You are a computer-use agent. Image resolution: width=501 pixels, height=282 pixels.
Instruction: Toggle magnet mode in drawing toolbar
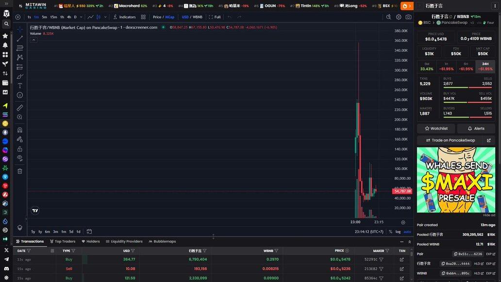pos(20,130)
